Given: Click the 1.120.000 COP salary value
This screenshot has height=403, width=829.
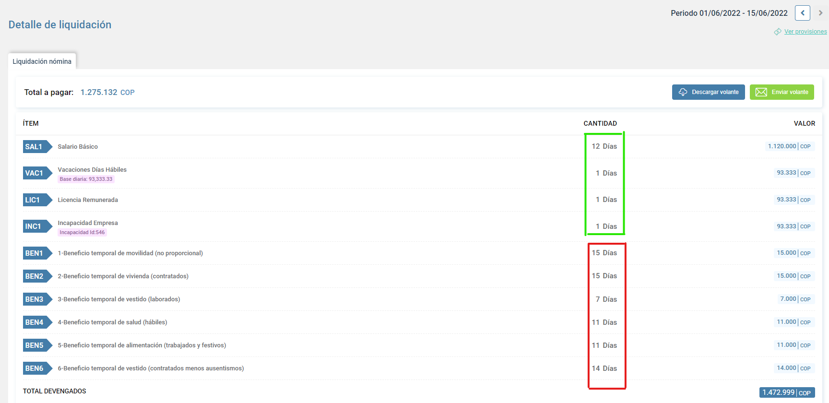Looking at the screenshot, I should coord(789,146).
